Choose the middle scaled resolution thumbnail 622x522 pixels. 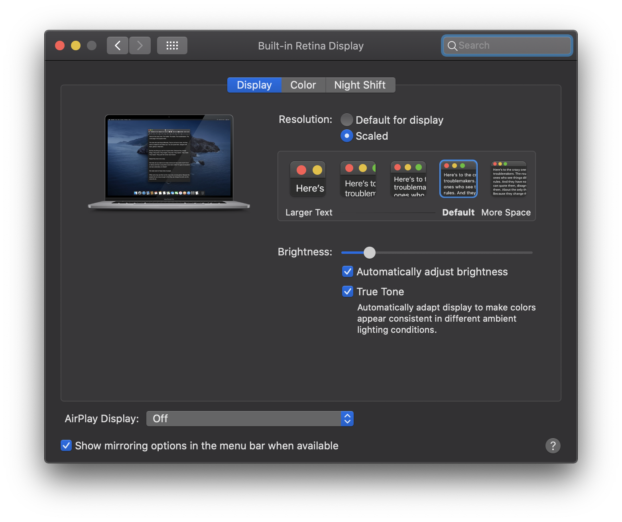tap(408, 179)
